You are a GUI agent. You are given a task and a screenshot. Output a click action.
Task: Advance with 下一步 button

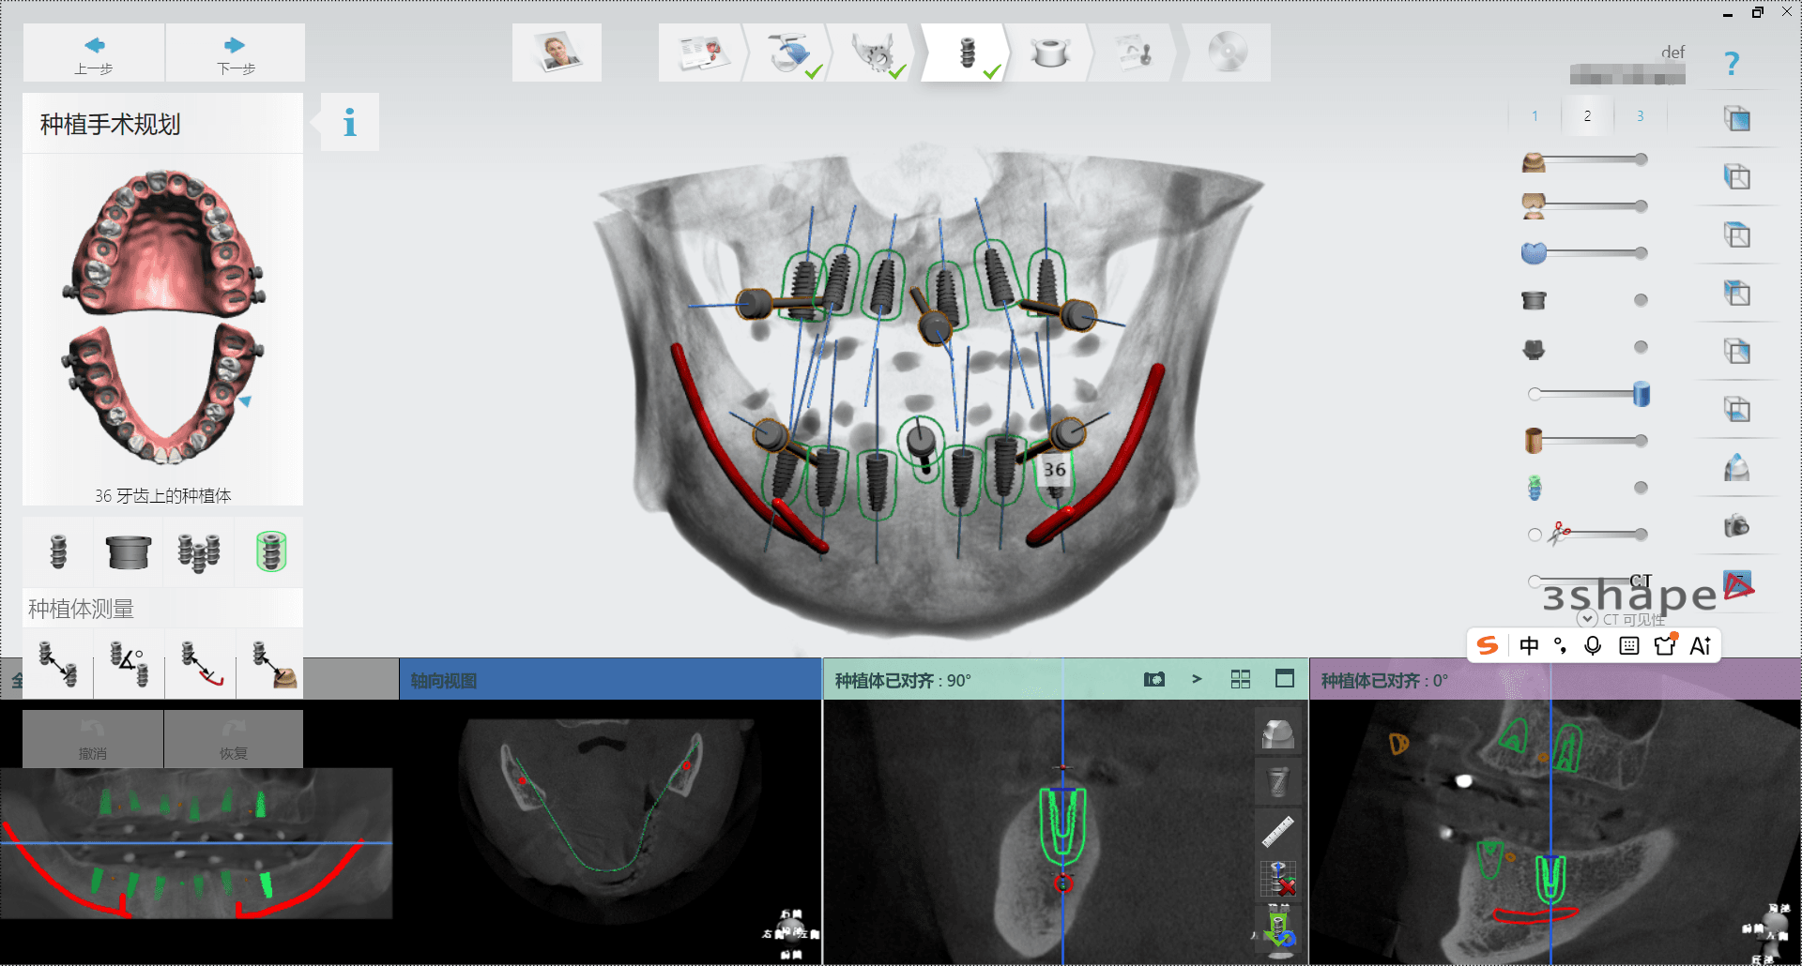click(236, 54)
